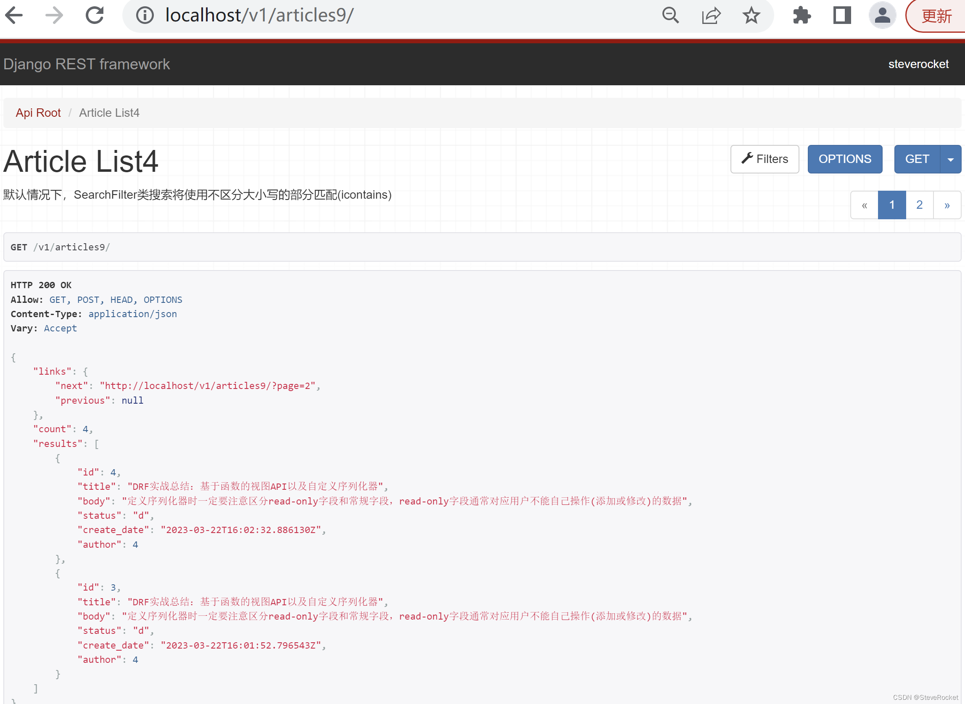965x704 pixels.
Task: Click next page » arrow
Action: pyautogui.click(x=947, y=205)
